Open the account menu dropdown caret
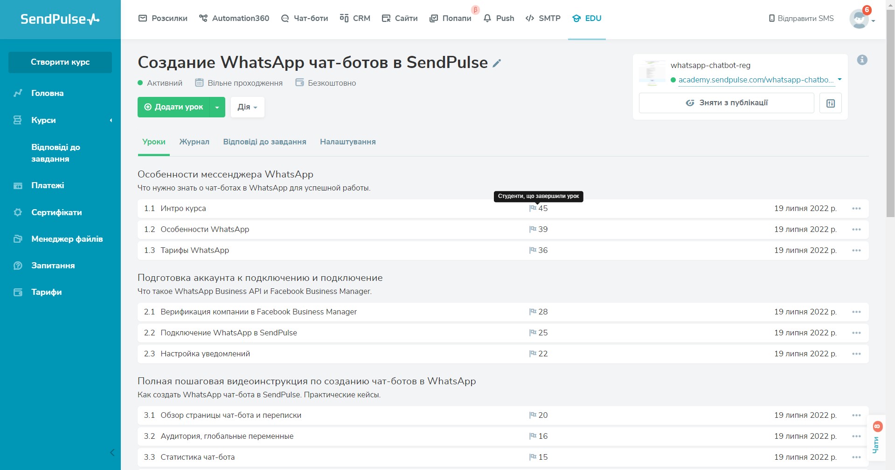Viewport: 895px width, 470px height. (x=873, y=21)
